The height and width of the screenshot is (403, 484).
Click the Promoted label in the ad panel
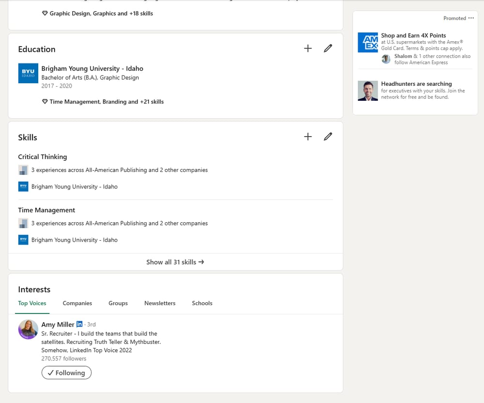pyautogui.click(x=454, y=18)
